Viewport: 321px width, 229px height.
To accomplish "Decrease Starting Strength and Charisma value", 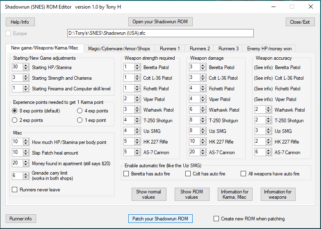I will pos(26,79).
